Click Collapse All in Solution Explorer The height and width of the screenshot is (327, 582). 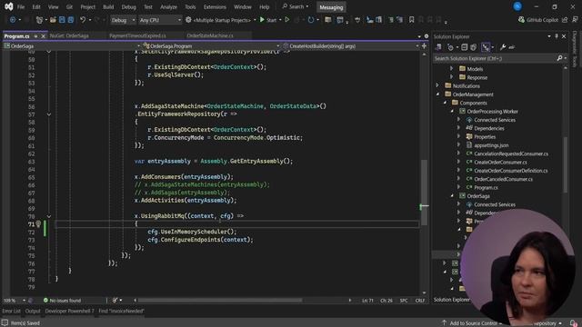[x=465, y=47]
